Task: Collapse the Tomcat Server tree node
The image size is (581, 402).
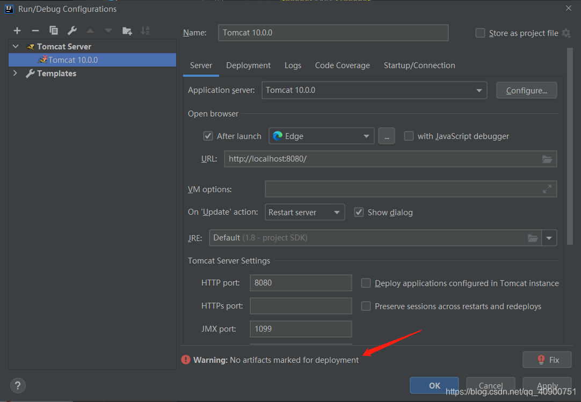Action: pos(16,46)
